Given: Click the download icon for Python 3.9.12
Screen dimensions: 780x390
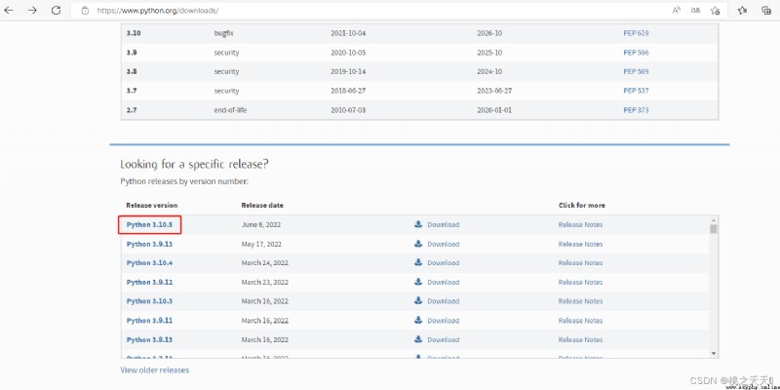Looking at the screenshot, I should (x=418, y=282).
